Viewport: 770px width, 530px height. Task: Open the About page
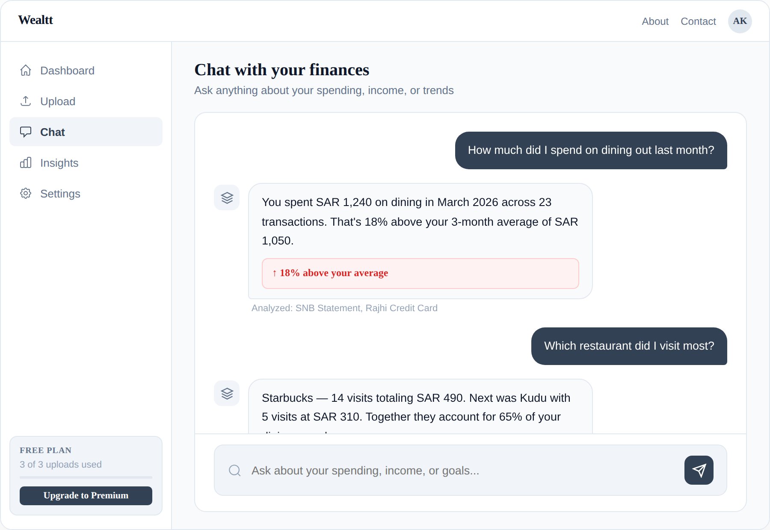[655, 21]
